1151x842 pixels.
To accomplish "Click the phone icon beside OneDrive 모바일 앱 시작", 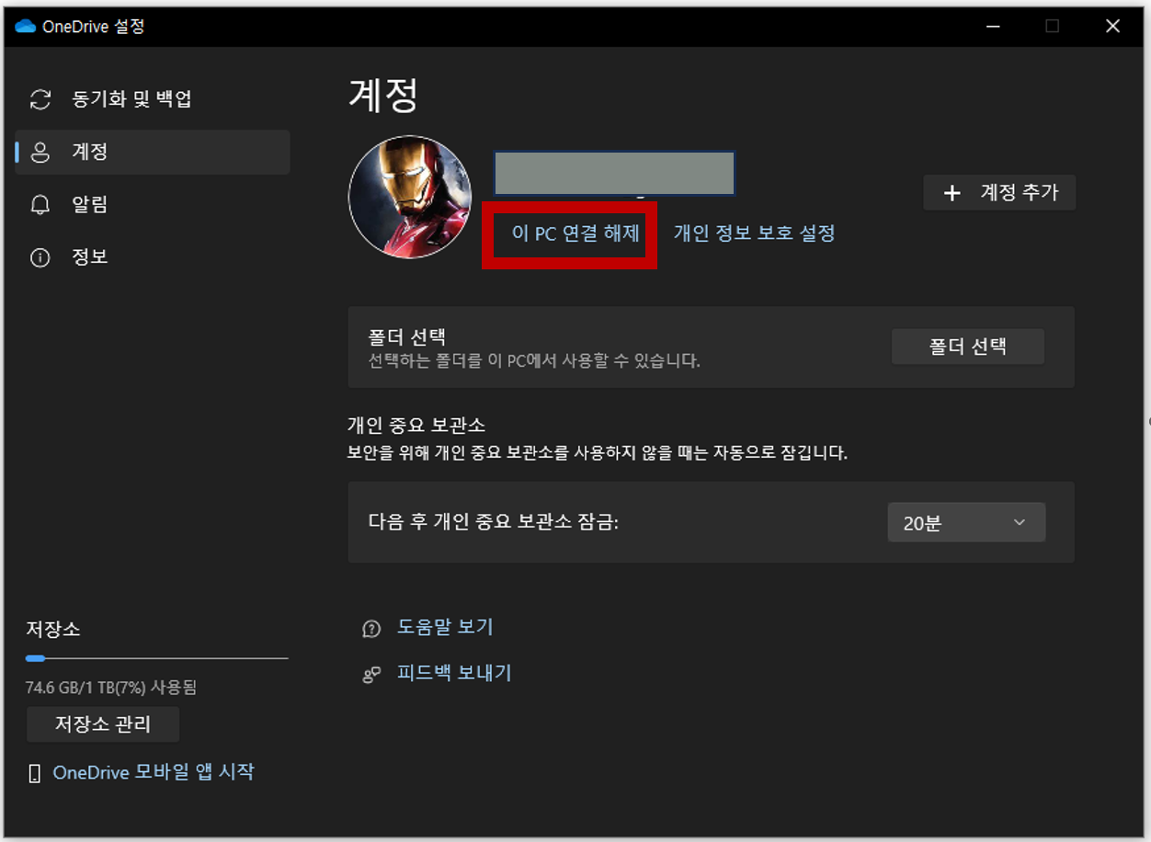I will (x=35, y=773).
